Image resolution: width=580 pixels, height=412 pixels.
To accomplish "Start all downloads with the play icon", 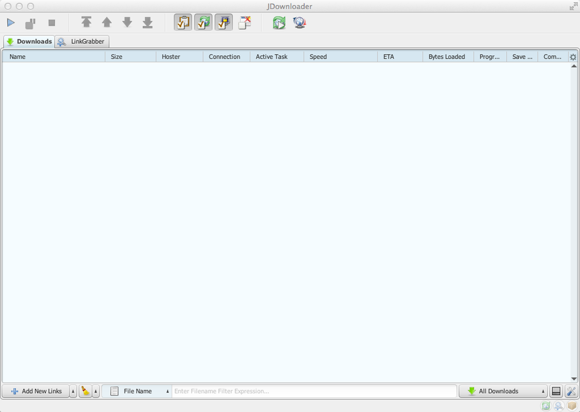I will 11,23.
